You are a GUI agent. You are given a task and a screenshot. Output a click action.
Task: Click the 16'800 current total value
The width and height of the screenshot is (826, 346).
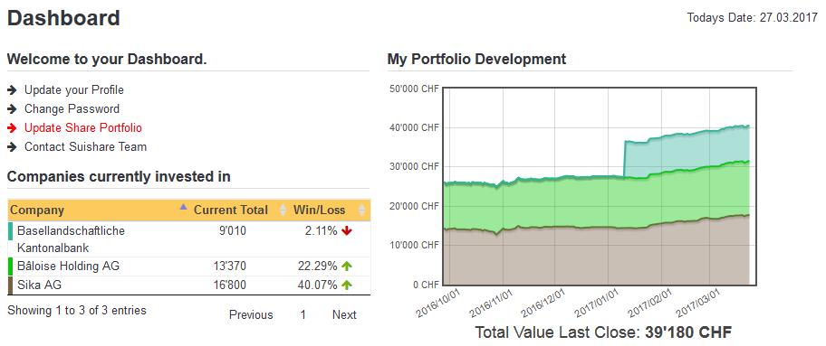pyautogui.click(x=230, y=285)
